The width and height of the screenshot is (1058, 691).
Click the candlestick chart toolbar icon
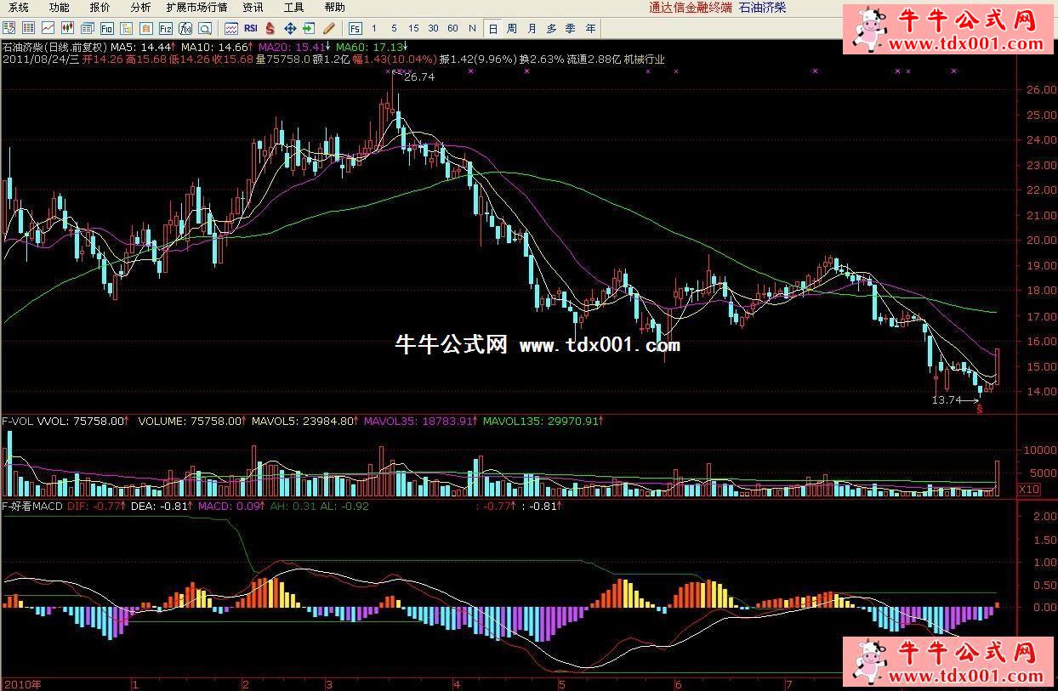click(x=67, y=28)
